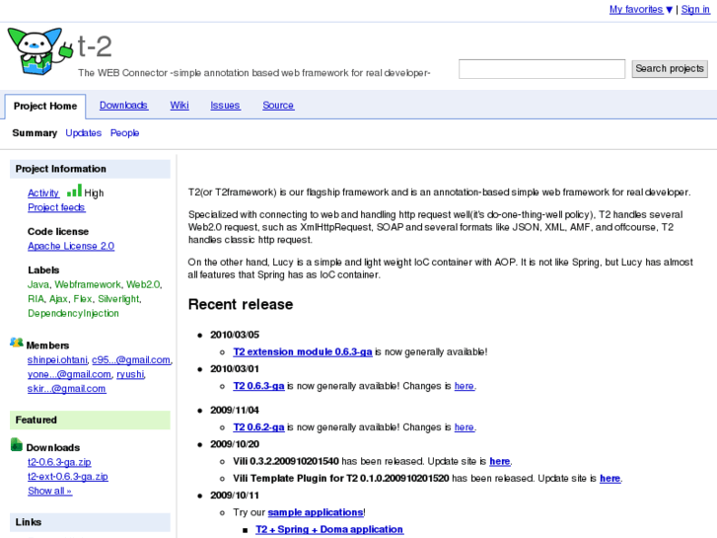The height and width of the screenshot is (538, 717).
Task: Open the Wiki tab
Action: 179,106
